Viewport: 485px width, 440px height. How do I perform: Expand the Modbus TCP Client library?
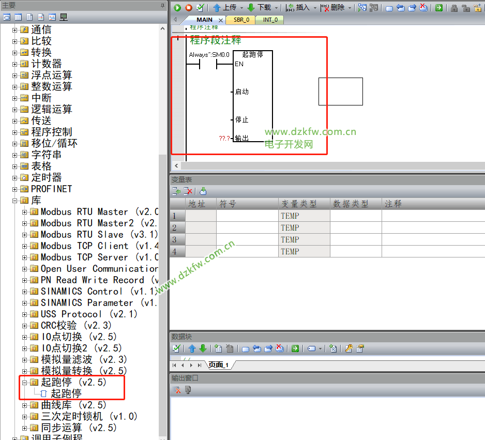pyautogui.click(x=24, y=246)
